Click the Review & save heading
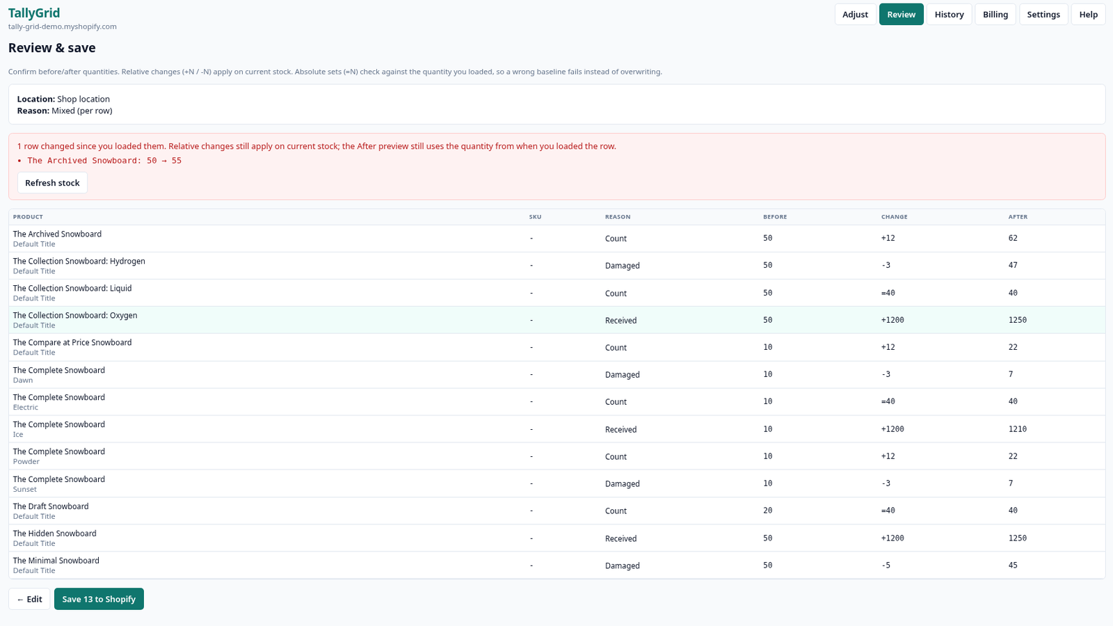 [x=52, y=48]
